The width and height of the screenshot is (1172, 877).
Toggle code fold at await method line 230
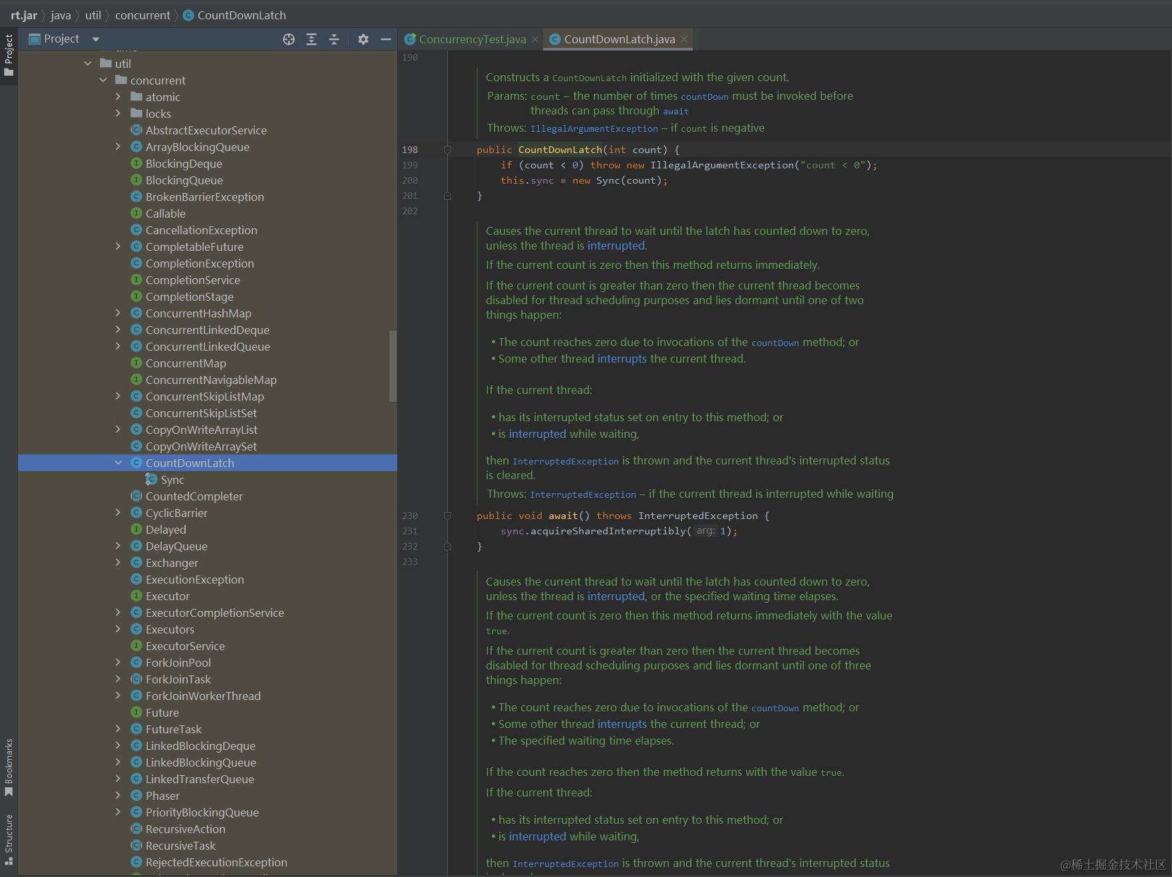(x=447, y=516)
